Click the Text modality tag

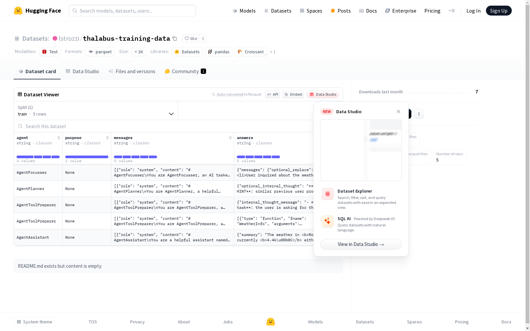click(x=50, y=52)
